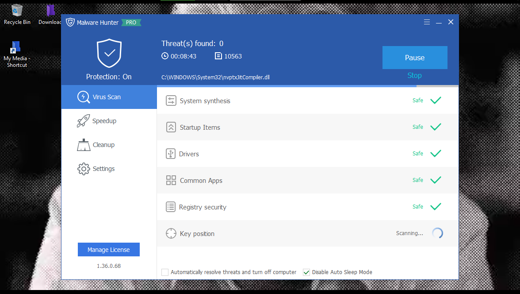This screenshot has width=520, height=294.
Task: Close the Malware Hunter window
Action: point(451,22)
